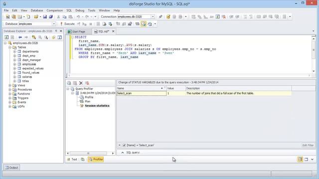
Task: Click the red clear-all icon in profiler toolbar
Action: [87, 83]
